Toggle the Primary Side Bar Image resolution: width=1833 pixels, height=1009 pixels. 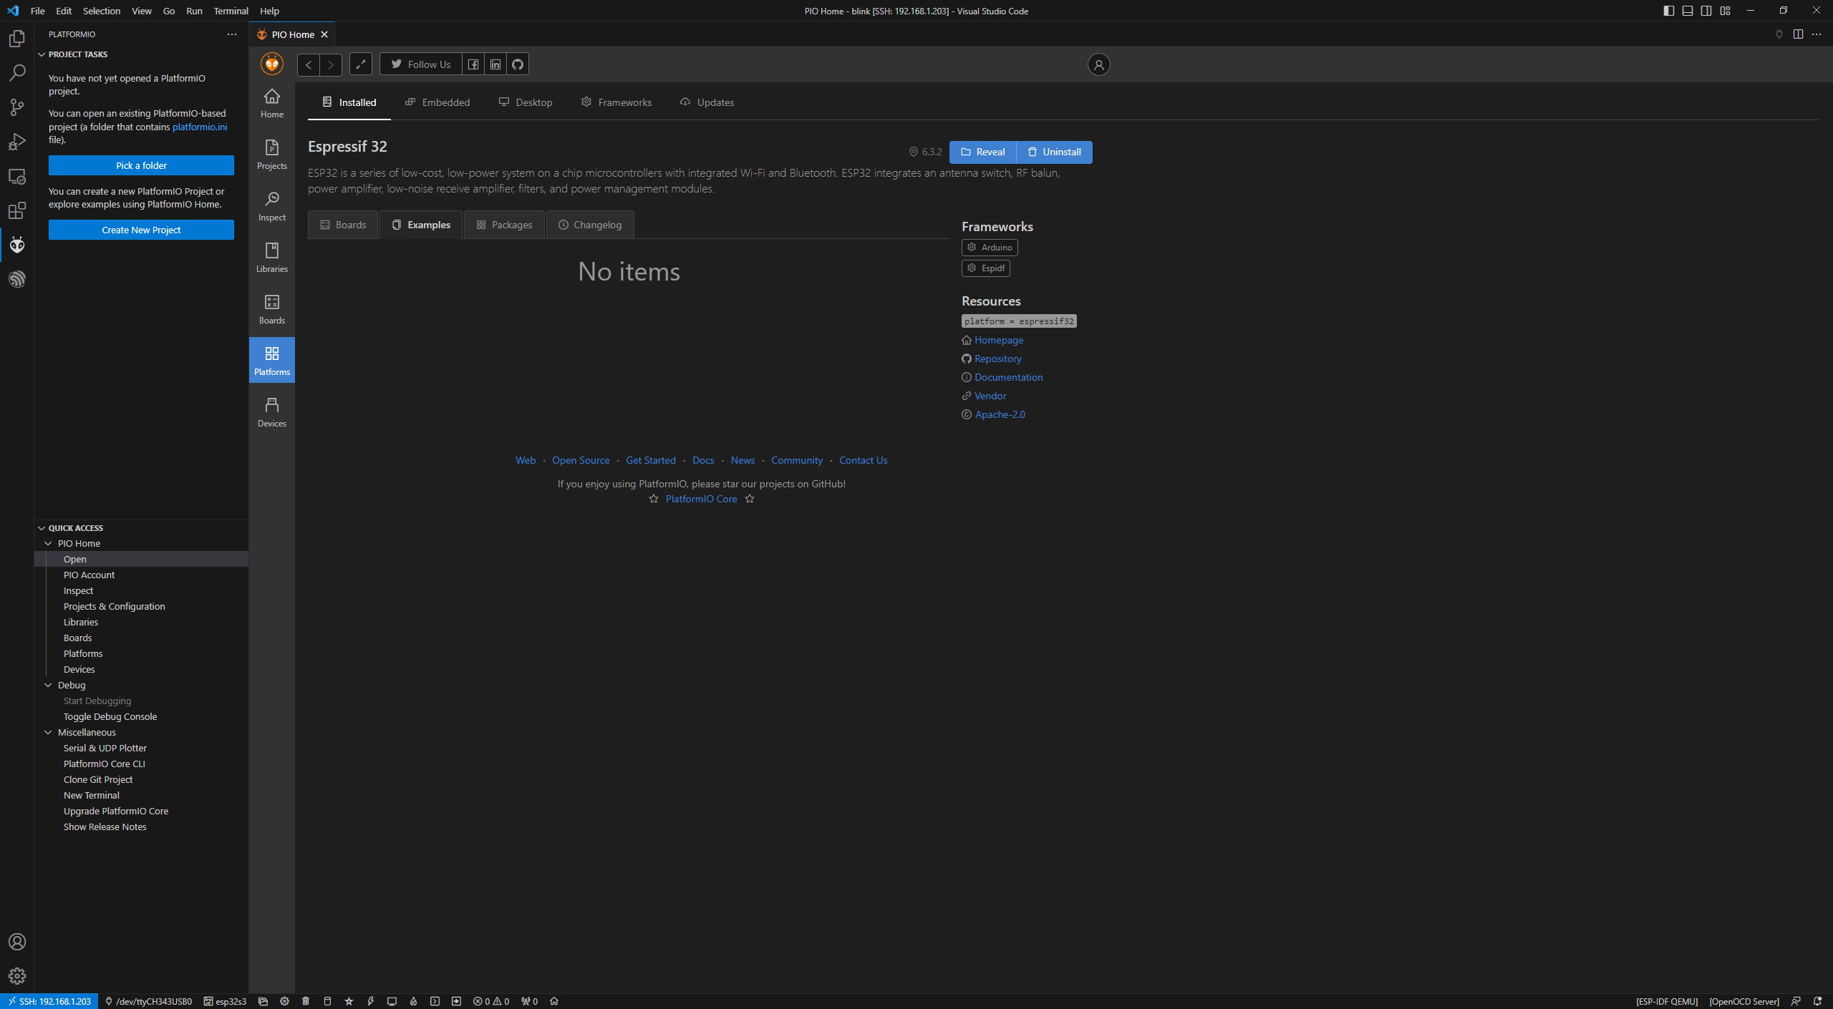[x=1668, y=10]
